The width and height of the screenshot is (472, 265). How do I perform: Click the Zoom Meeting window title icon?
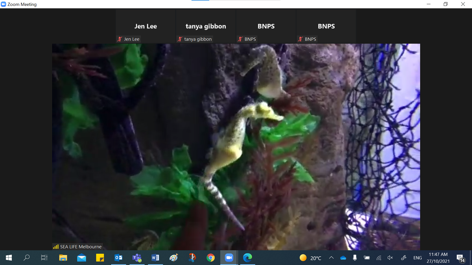(4, 4)
